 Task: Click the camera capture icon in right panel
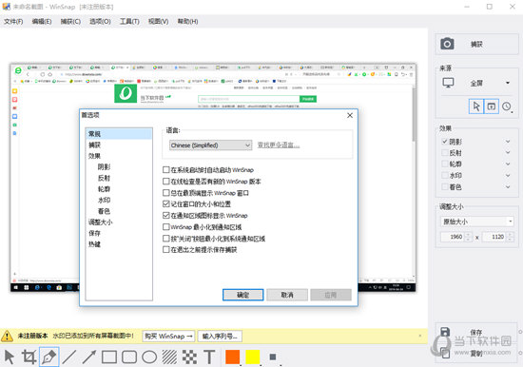point(447,44)
